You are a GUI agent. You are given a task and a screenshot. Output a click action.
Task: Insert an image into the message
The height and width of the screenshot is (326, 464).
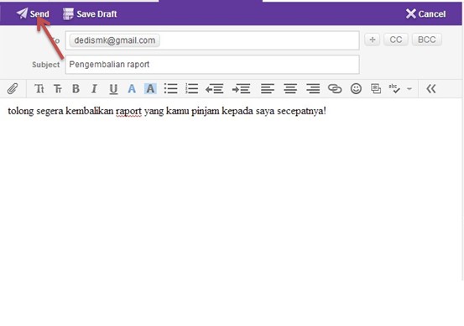pos(376,88)
